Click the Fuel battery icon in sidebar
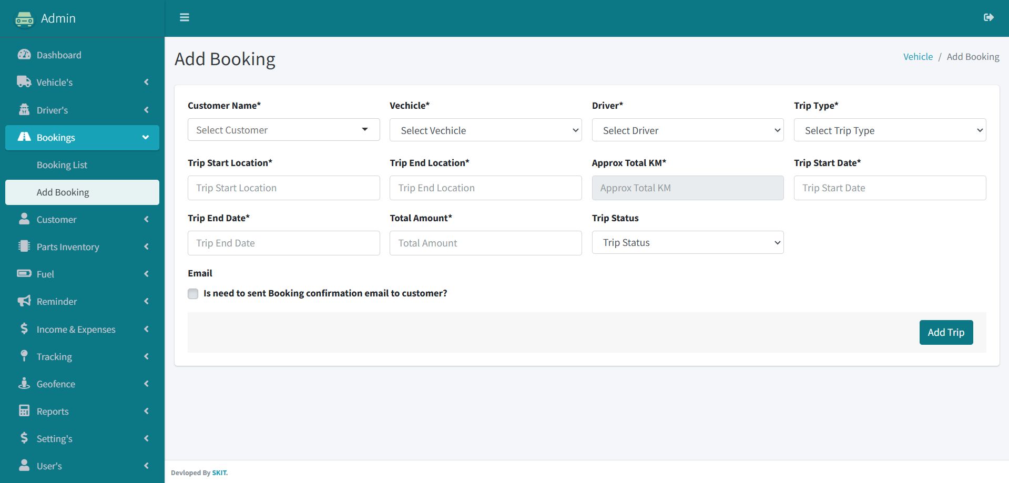Screen dimensions: 1009x483 (24, 273)
